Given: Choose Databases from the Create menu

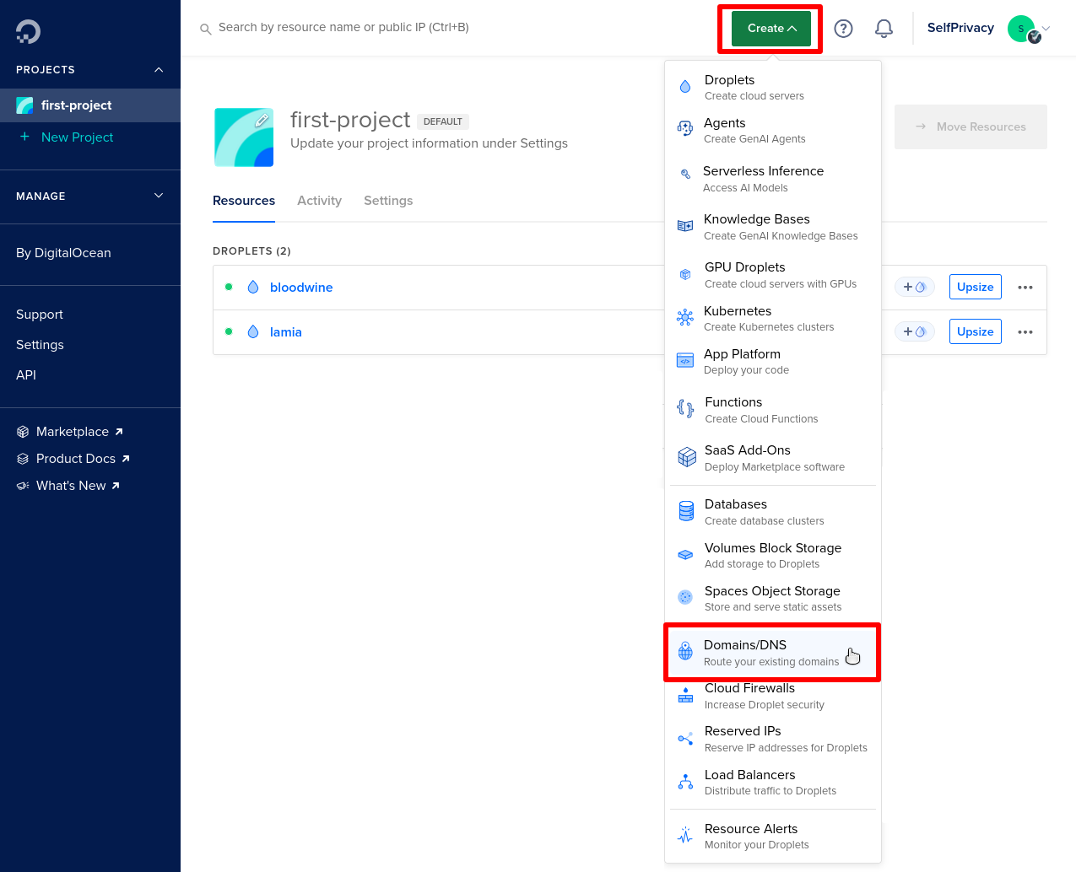Looking at the screenshot, I should pyautogui.click(x=773, y=512).
